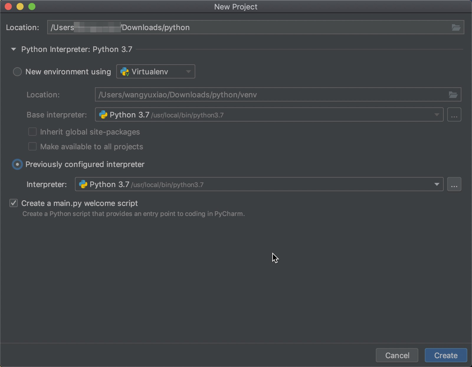The height and width of the screenshot is (367, 472).
Task: Open the Base interpreter dropdown list
Action: [x=437, y=114]
